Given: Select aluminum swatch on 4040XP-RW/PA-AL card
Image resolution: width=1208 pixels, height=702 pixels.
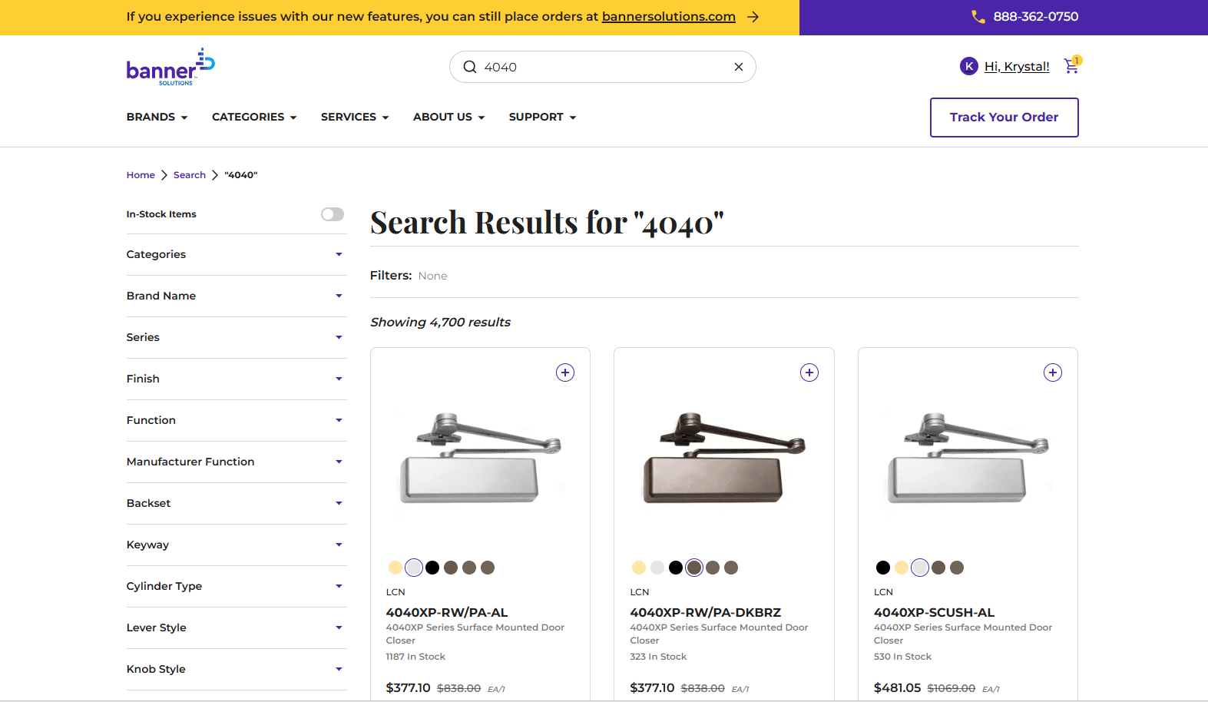Looking at the screenshot, I should (414, 568).
